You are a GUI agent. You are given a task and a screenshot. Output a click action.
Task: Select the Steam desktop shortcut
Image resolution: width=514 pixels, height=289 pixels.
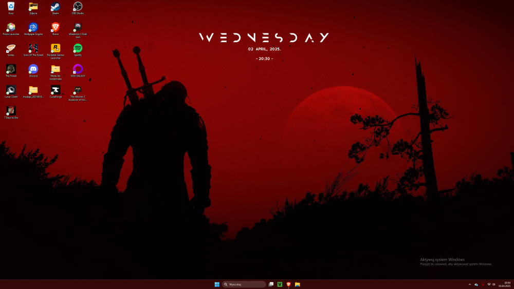(x=56, y=8)
